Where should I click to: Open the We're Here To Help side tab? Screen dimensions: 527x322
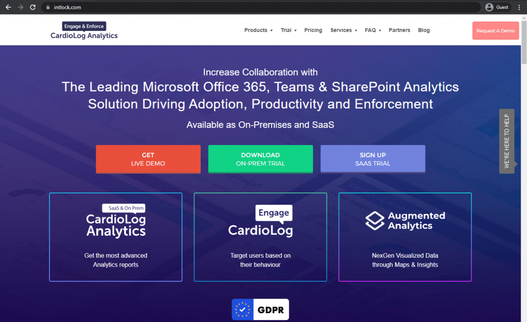point(506,140)
